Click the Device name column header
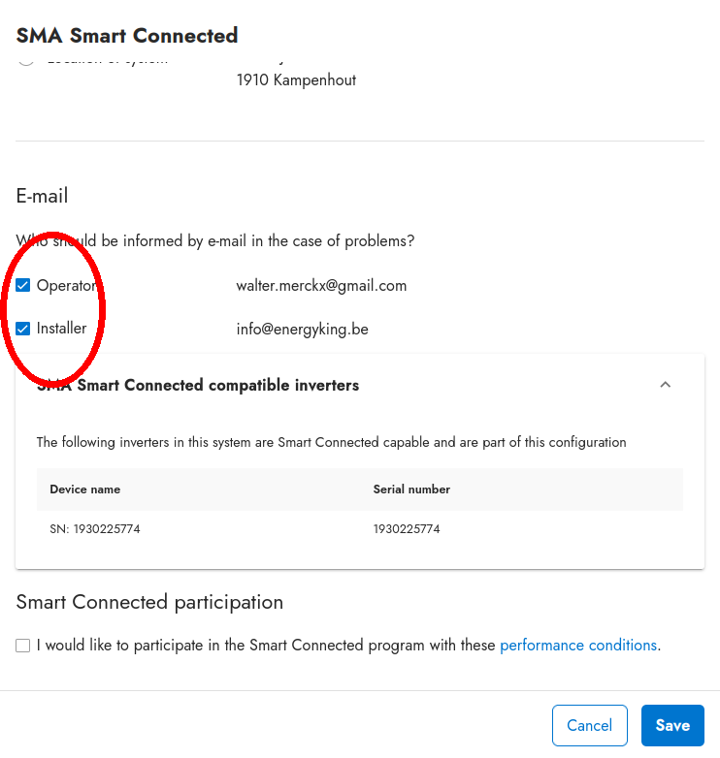Screen dimensions: 720x758 point(85,490)
